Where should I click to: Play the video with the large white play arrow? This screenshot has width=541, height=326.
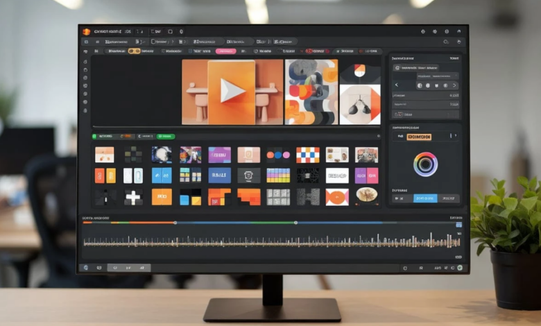coord(232,91)
